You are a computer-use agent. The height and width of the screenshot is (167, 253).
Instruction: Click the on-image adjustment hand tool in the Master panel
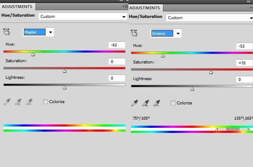(6, 32)
